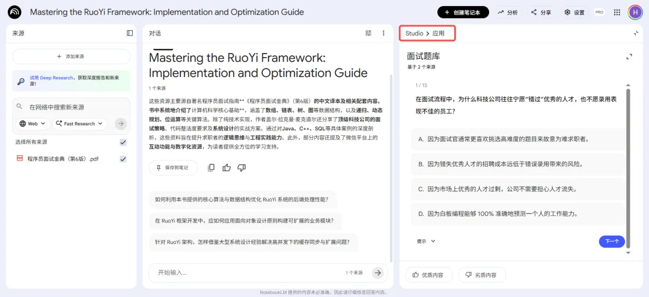
Task: Open 设置 settings
Action: (x=575, y=13)
